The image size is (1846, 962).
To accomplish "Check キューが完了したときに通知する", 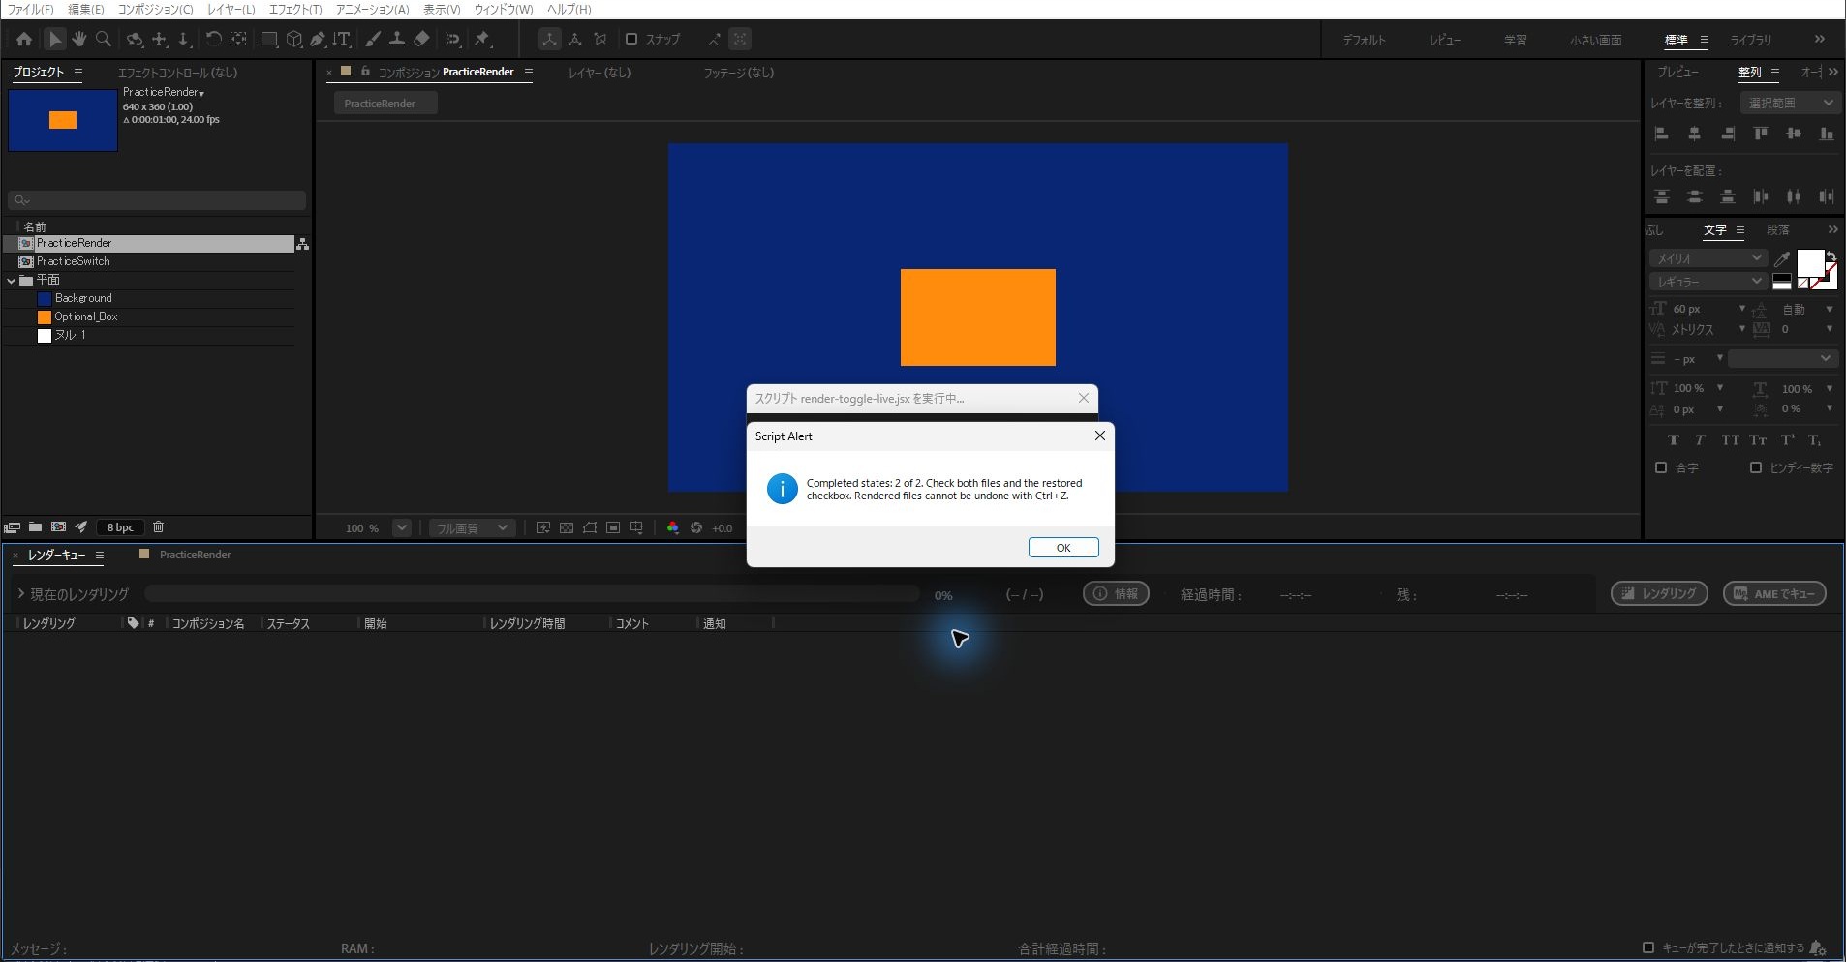I will 1648,948.
